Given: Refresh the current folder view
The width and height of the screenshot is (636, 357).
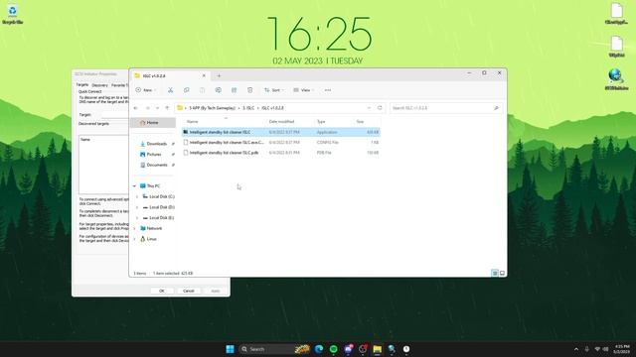Looking at the screenshot, I should (x=380, y=108).
